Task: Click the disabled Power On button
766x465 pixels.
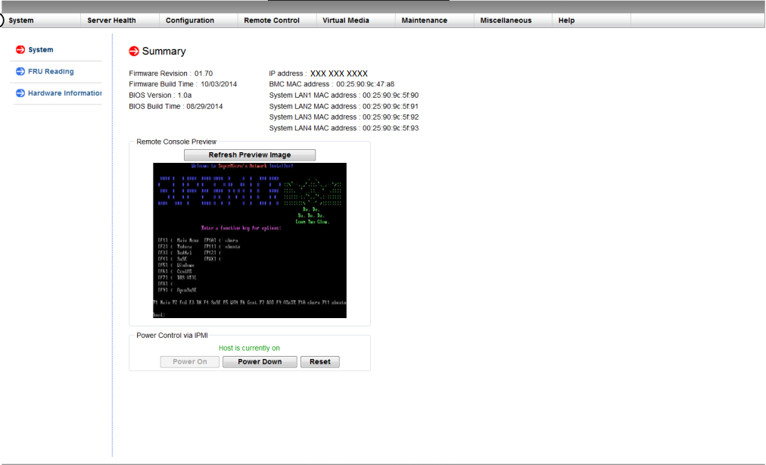Action: (189, 361)
